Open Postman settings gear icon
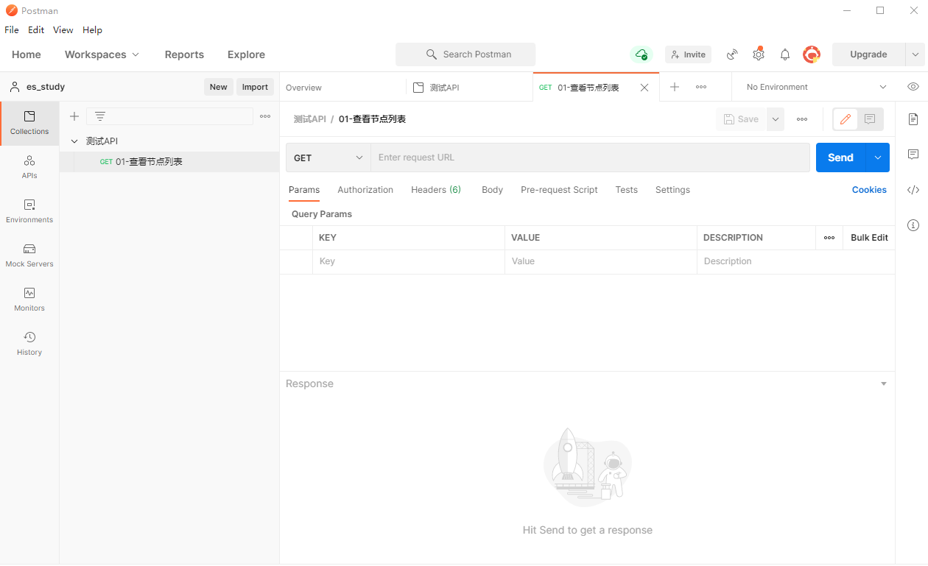 pos(759,54)
